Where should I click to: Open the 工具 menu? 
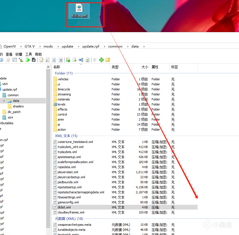click(29, 54)
